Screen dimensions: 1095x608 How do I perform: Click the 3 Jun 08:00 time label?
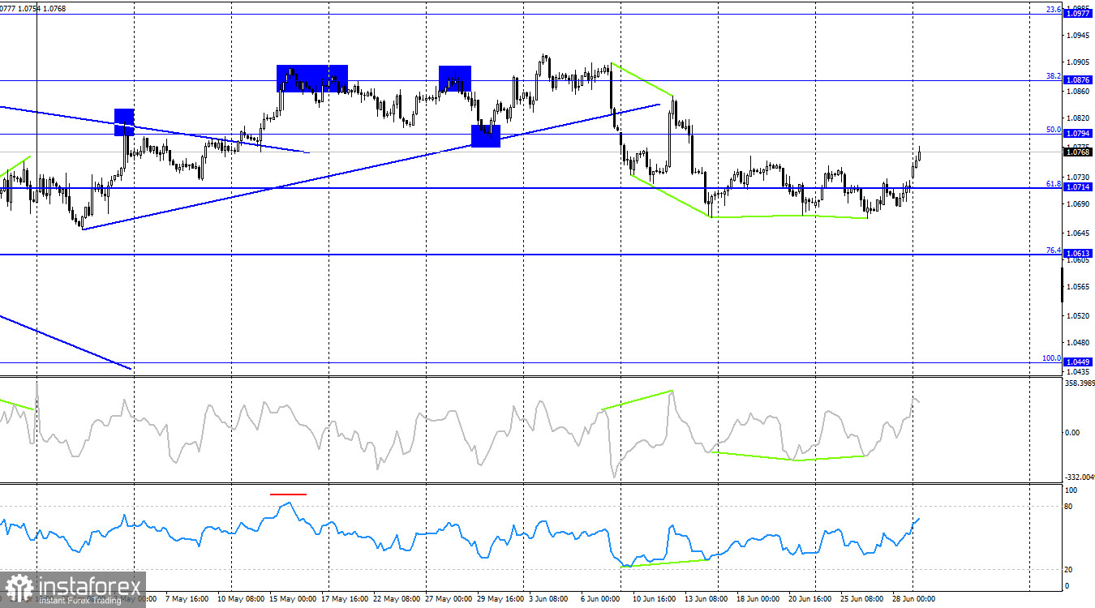[549, 599]
